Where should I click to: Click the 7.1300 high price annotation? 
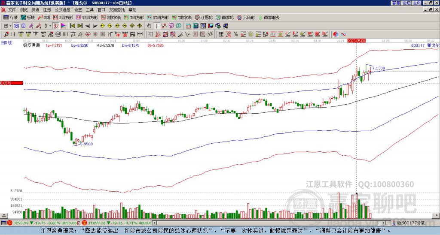[x=379, y=68]
